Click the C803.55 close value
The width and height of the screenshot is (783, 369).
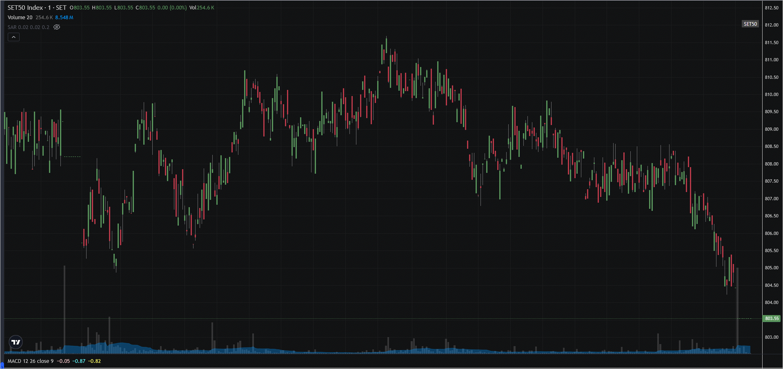tap(145, 8)
